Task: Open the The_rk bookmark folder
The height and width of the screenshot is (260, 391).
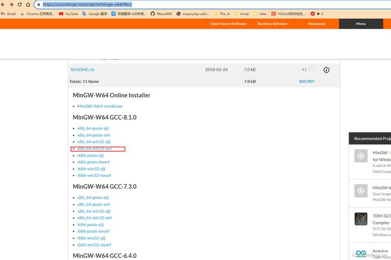Action: [x=222, y=14]
